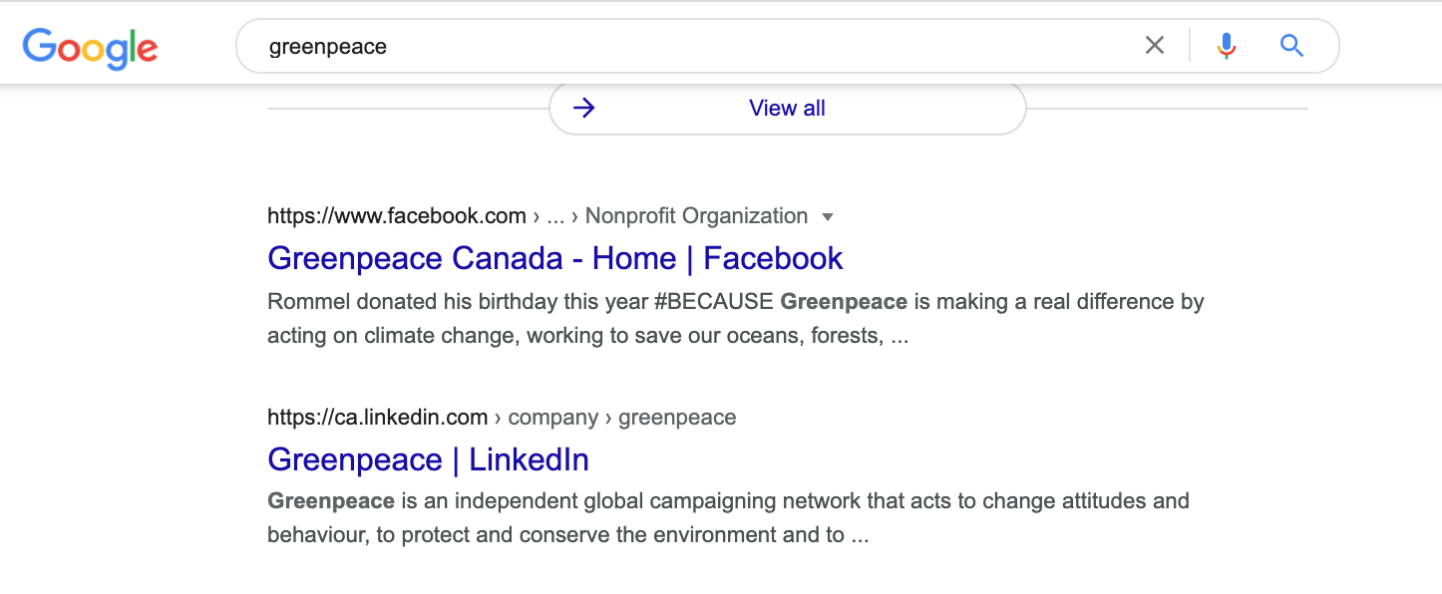Select the greenpeace breadcrumb in the LinkedIn result
1442x594 pixels.
677,417
